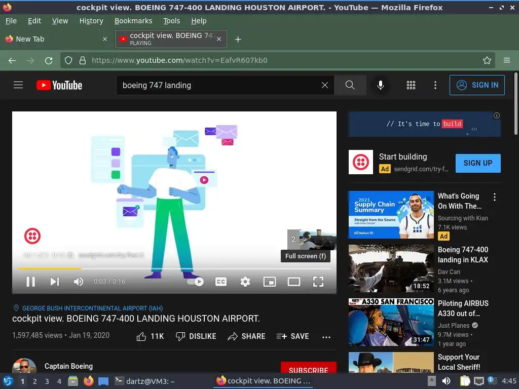Close the New Tab tab
The width and height of the screenshot is (519, 389).
105,39
